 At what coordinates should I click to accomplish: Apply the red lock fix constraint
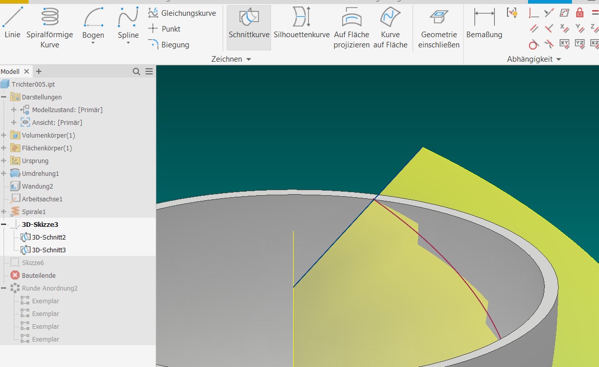(x=580, y=13)
